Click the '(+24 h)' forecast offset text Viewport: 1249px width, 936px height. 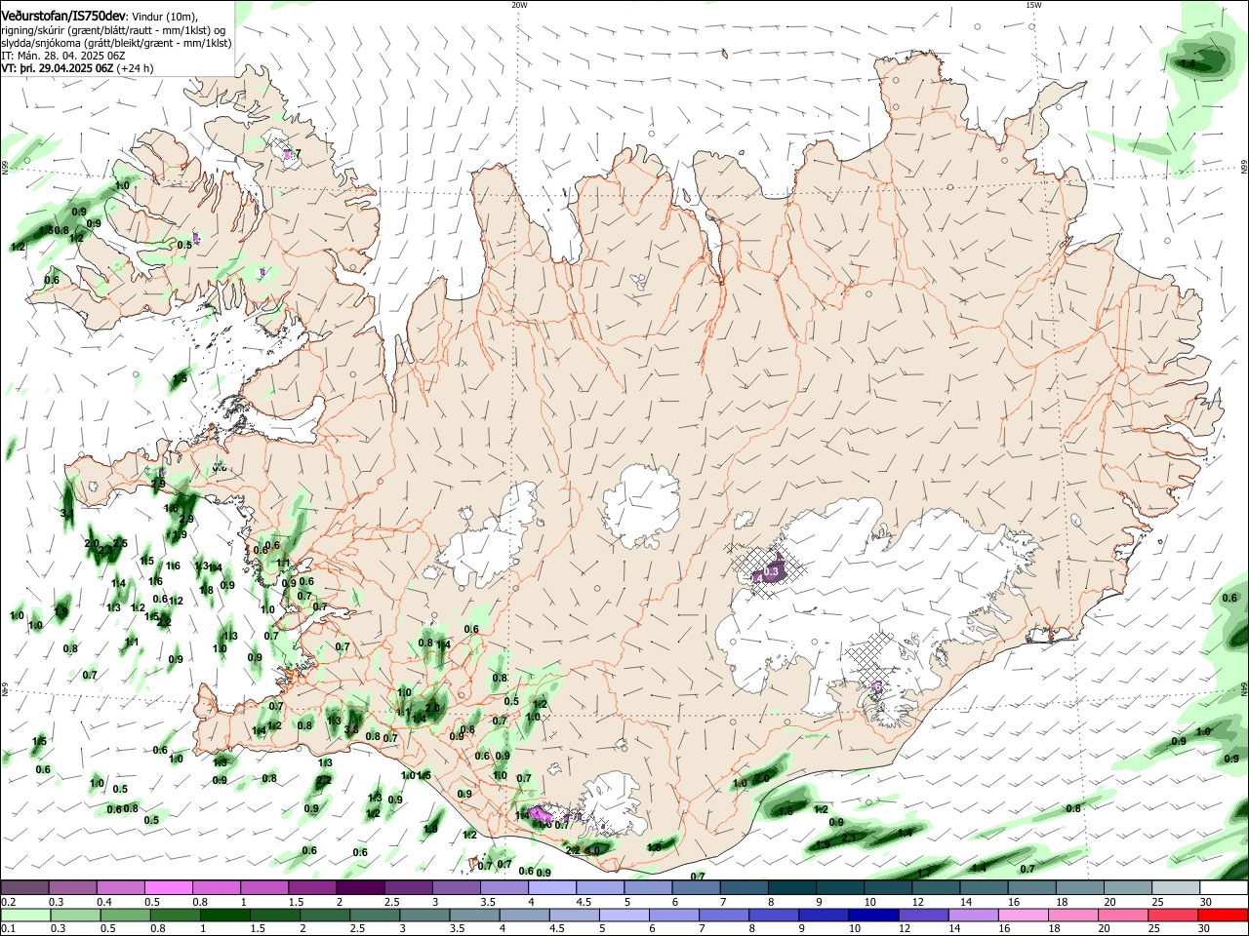135,69
